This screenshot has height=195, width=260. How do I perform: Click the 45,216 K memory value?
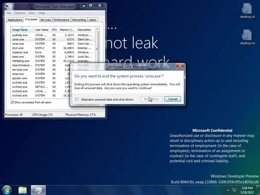pos(69,61)
